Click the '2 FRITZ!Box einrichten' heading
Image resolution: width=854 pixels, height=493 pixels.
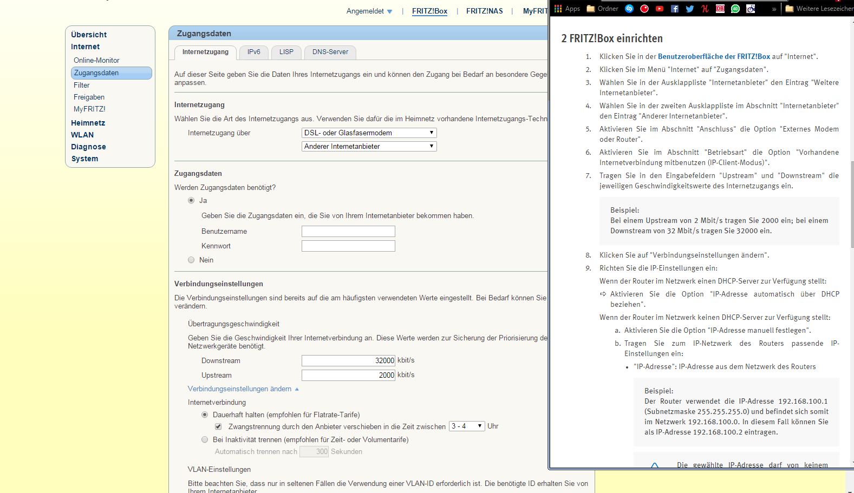[x=612, y=38]
